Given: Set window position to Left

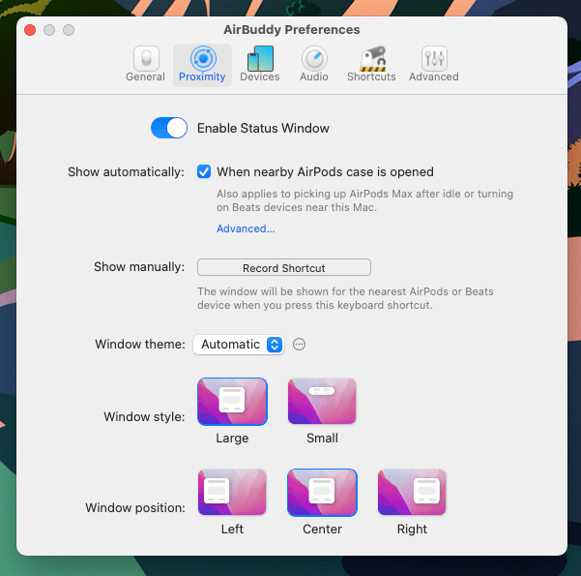Looking at the screenshot, I should pyautogui.click(x=232, y=493).
